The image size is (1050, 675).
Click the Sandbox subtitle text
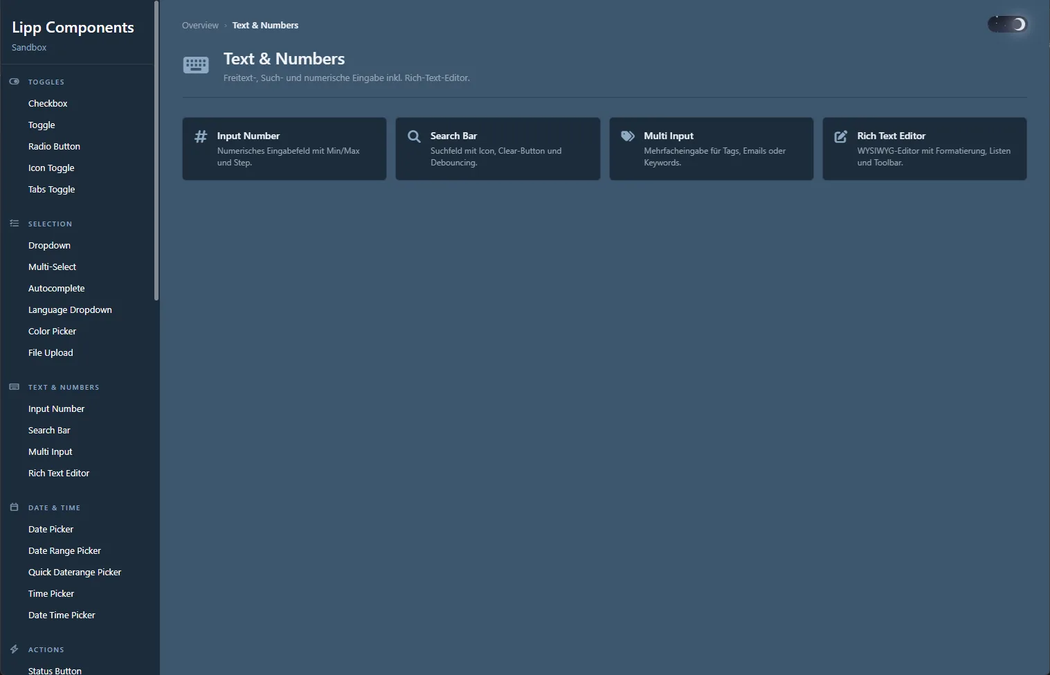29,48
